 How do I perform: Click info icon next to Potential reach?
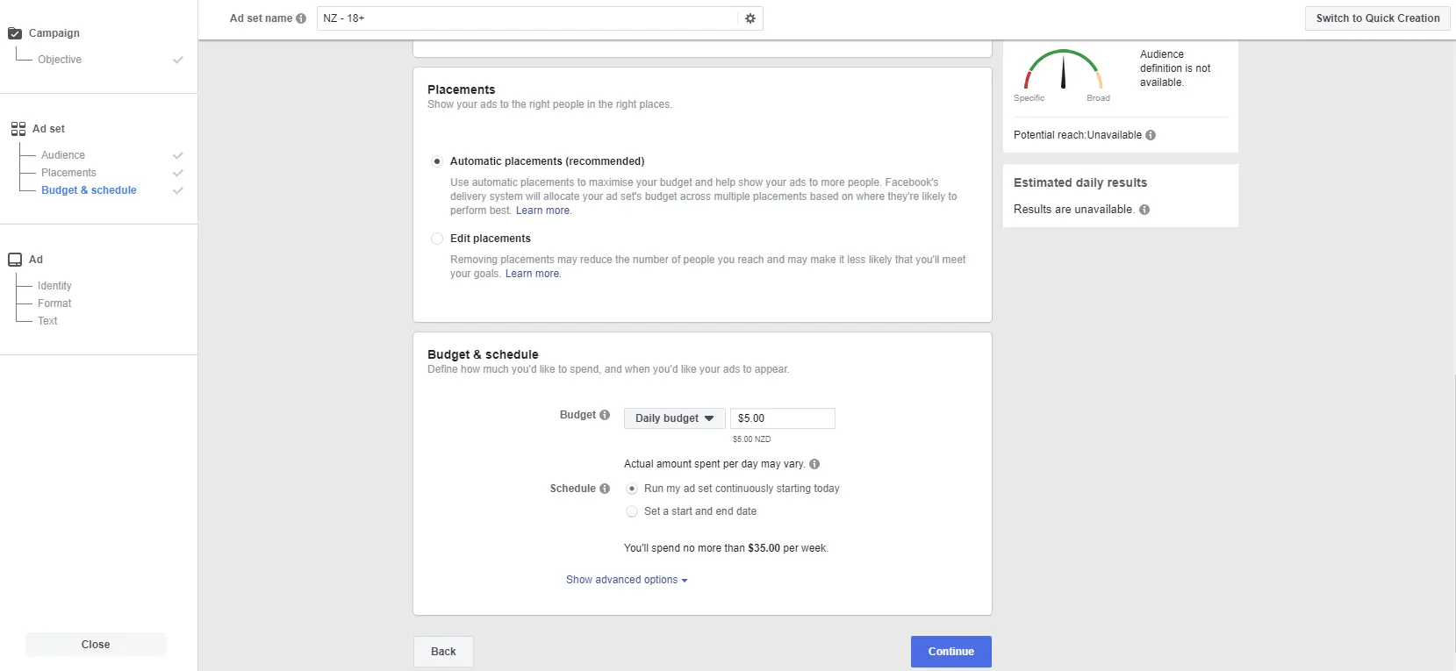[1151, 135]
